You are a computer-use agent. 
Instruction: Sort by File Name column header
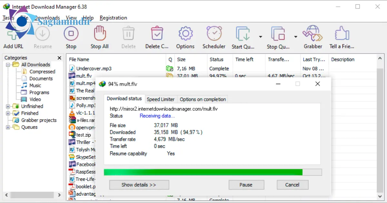pos(116,60)
